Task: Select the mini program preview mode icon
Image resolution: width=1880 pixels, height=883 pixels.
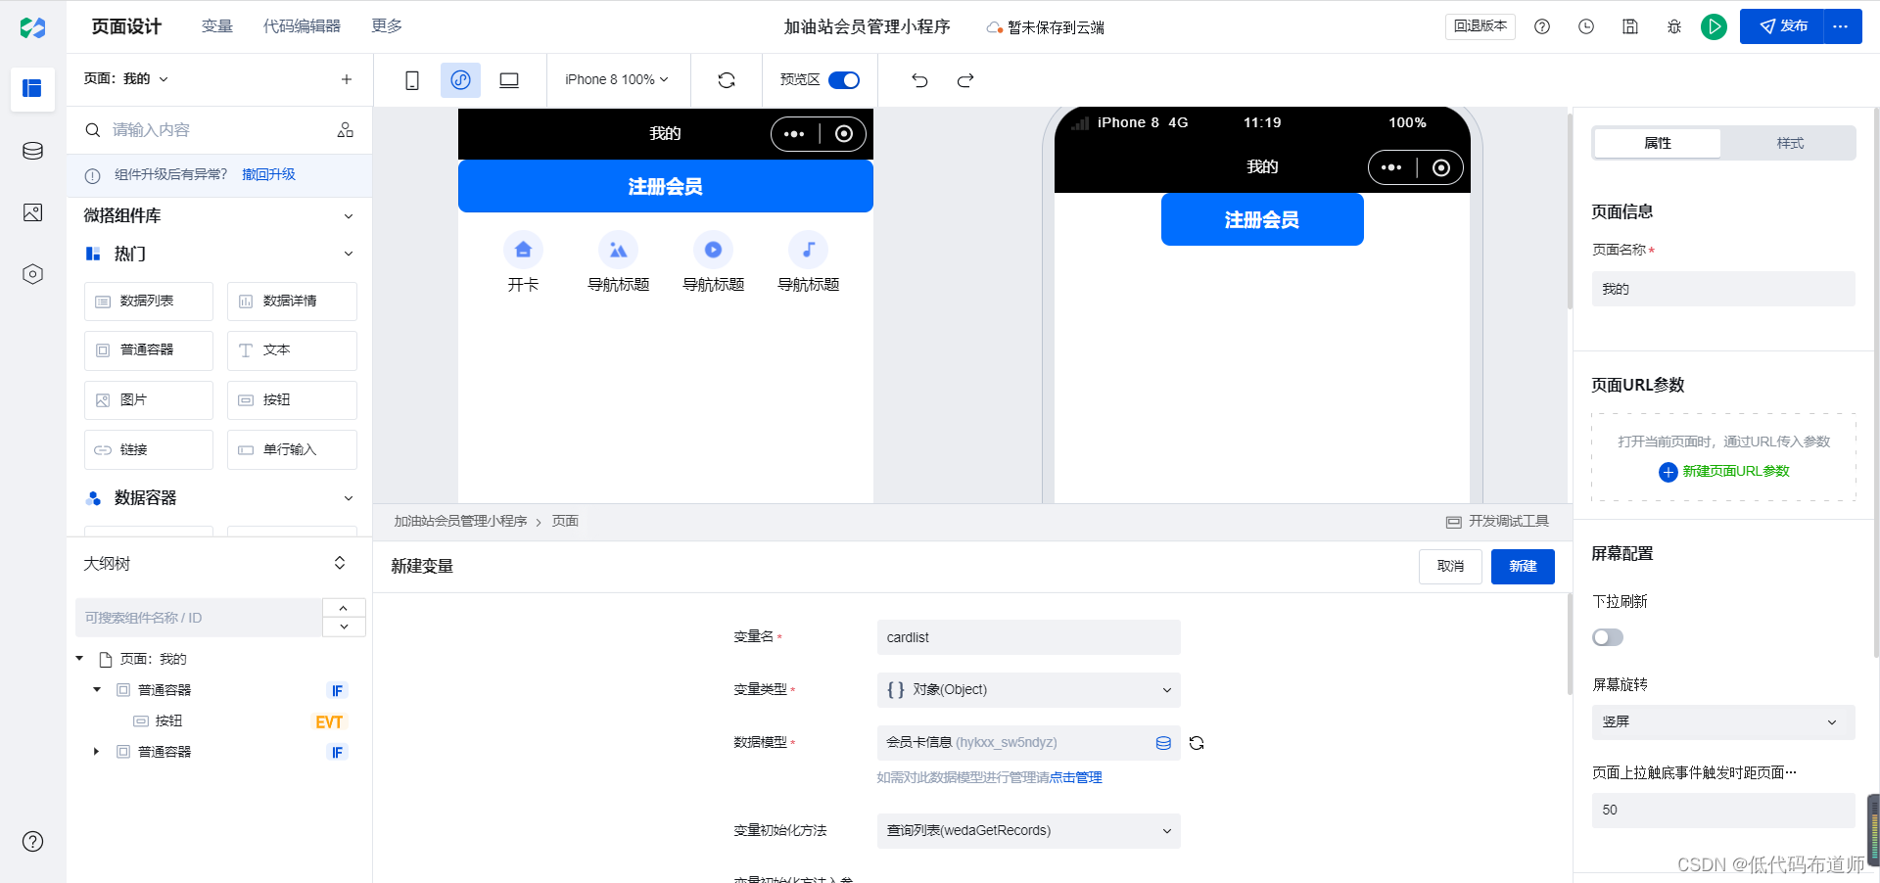Action: pyautogui.click(x=460, y=80)
